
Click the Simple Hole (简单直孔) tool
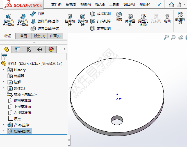[130, 20]
